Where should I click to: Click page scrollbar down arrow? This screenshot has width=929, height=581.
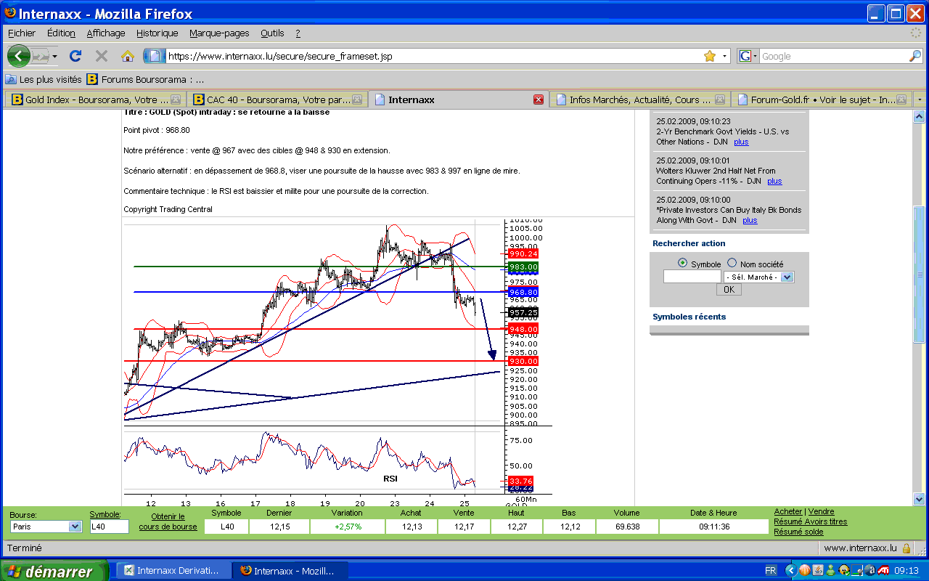pyautogui.click(x=919, y=499)
